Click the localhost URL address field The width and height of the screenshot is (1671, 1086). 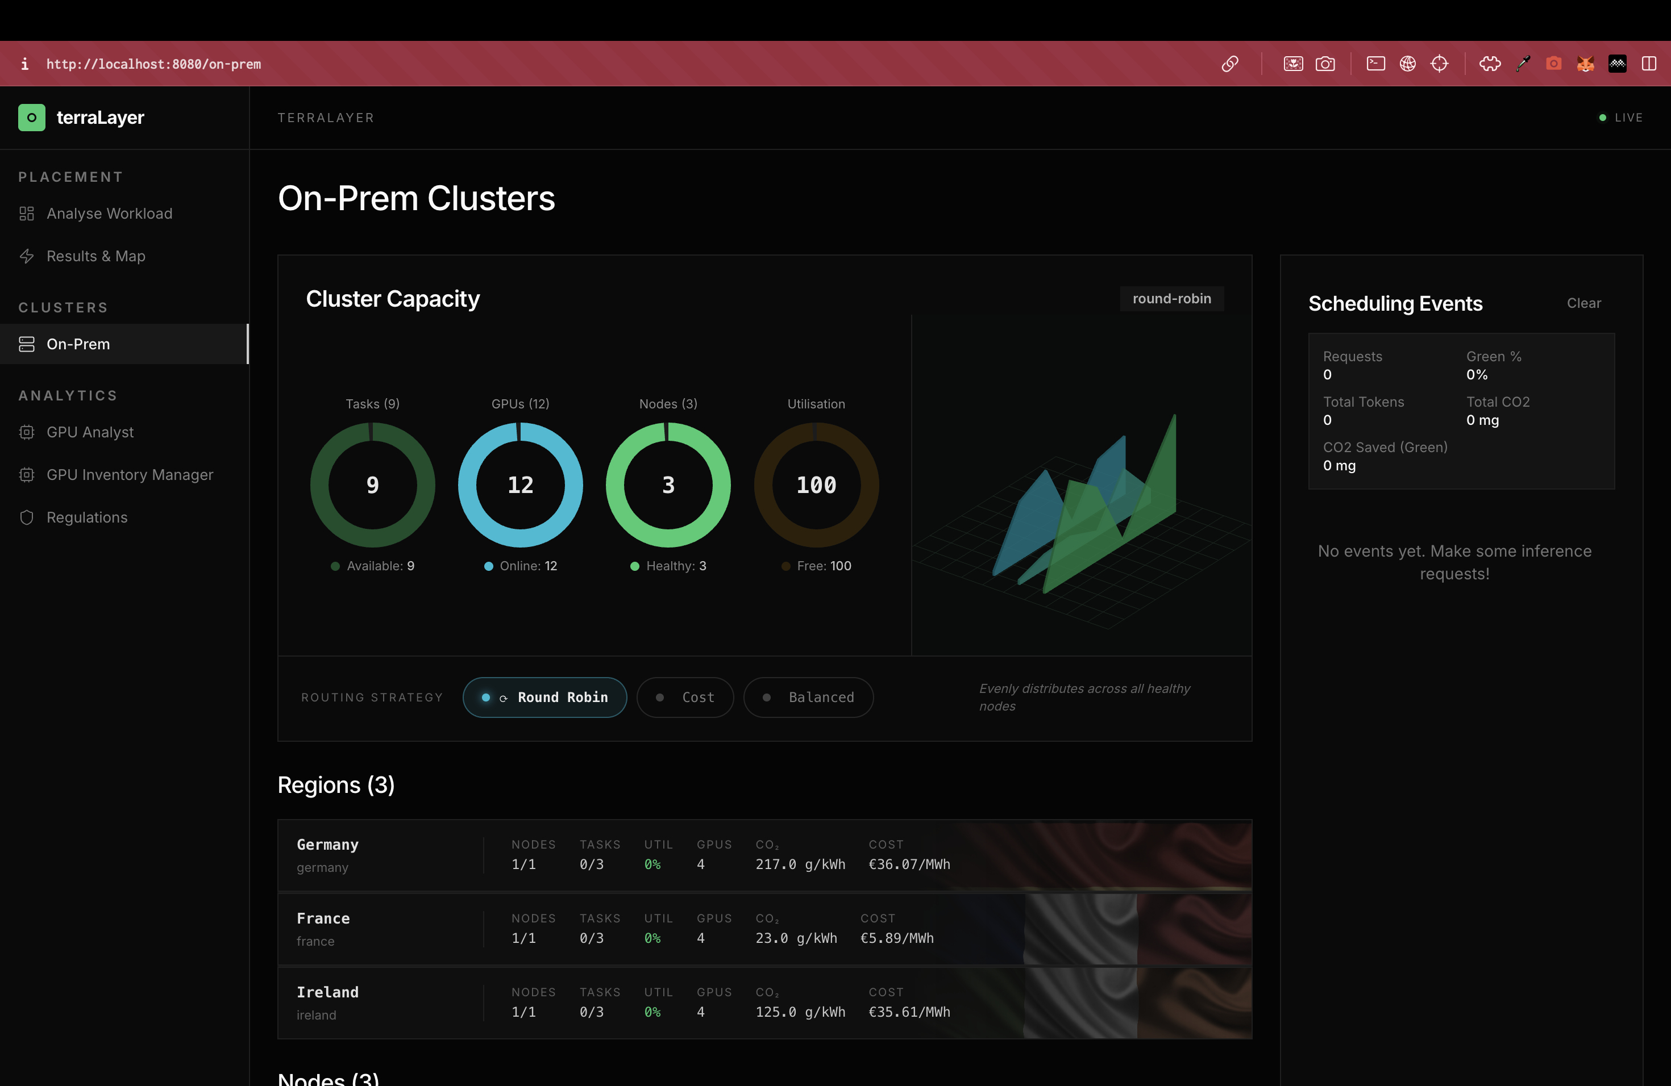(153, 64)
